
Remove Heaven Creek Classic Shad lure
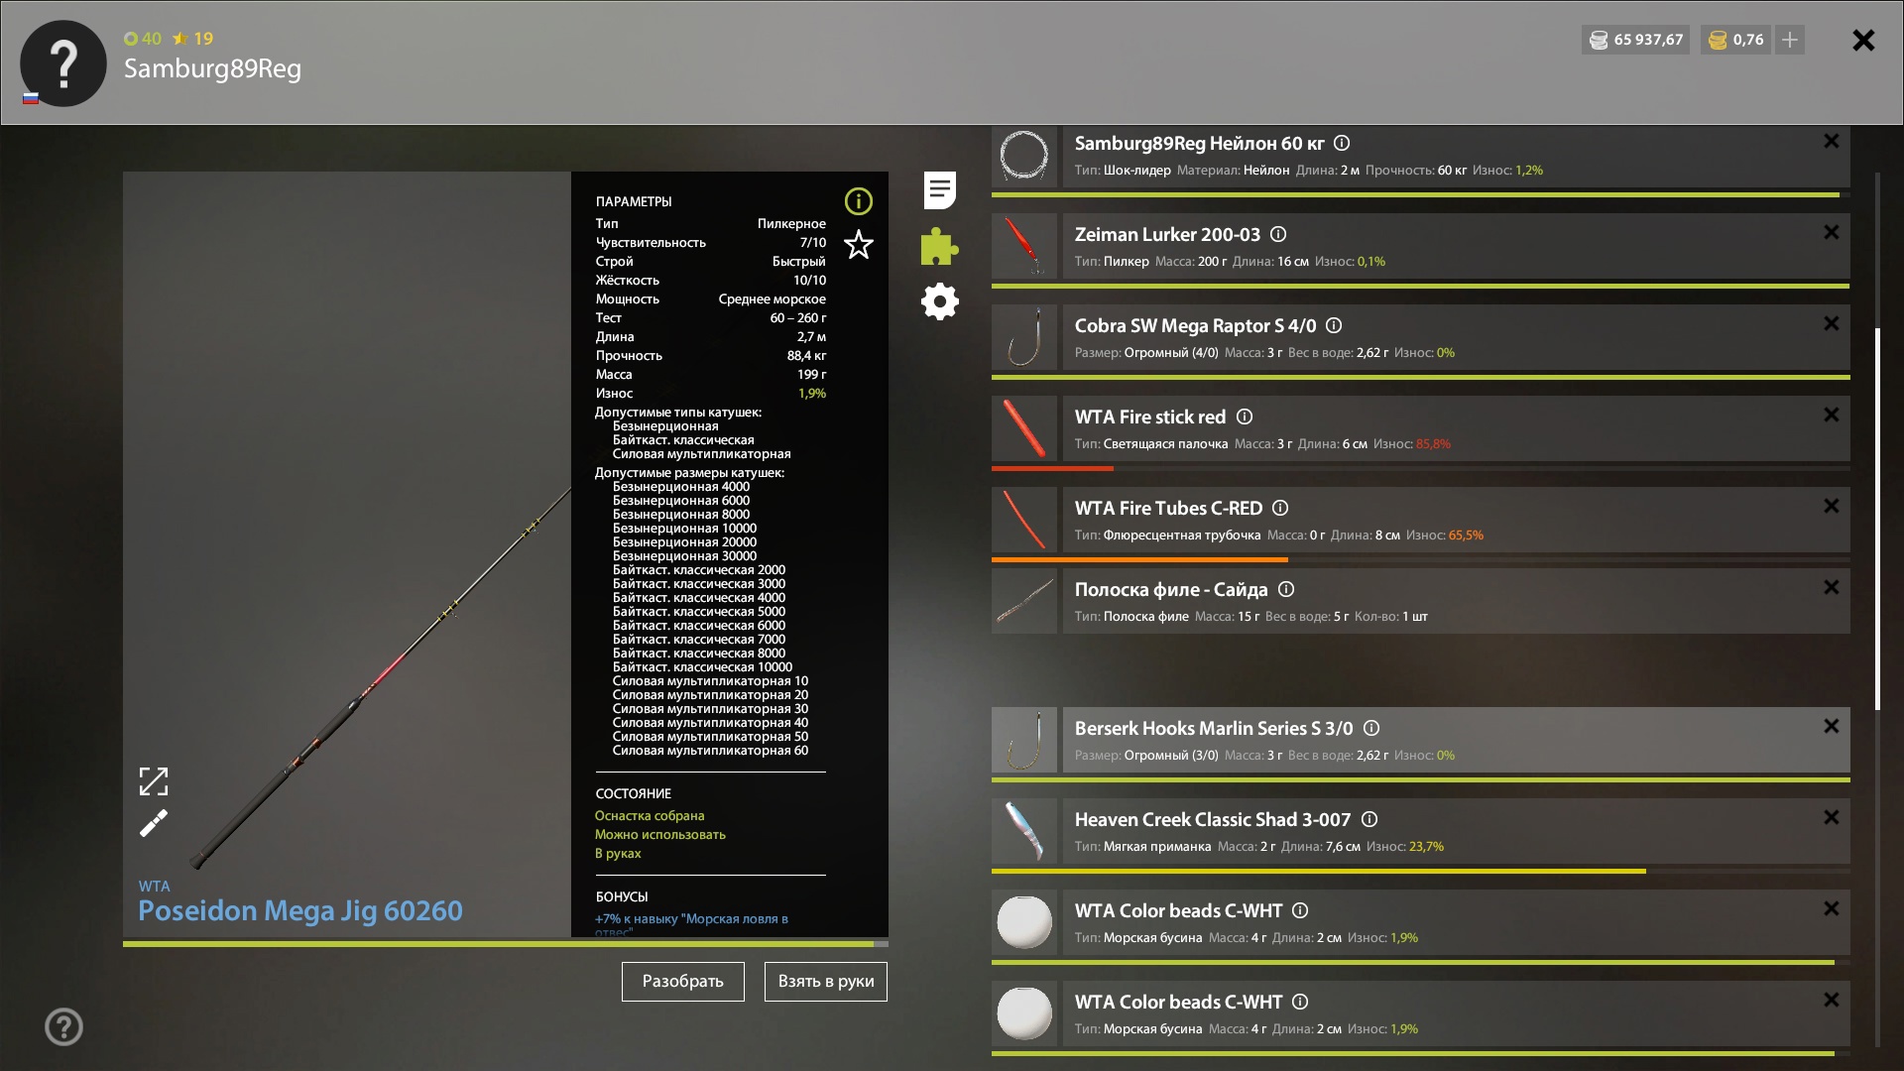1831,817
